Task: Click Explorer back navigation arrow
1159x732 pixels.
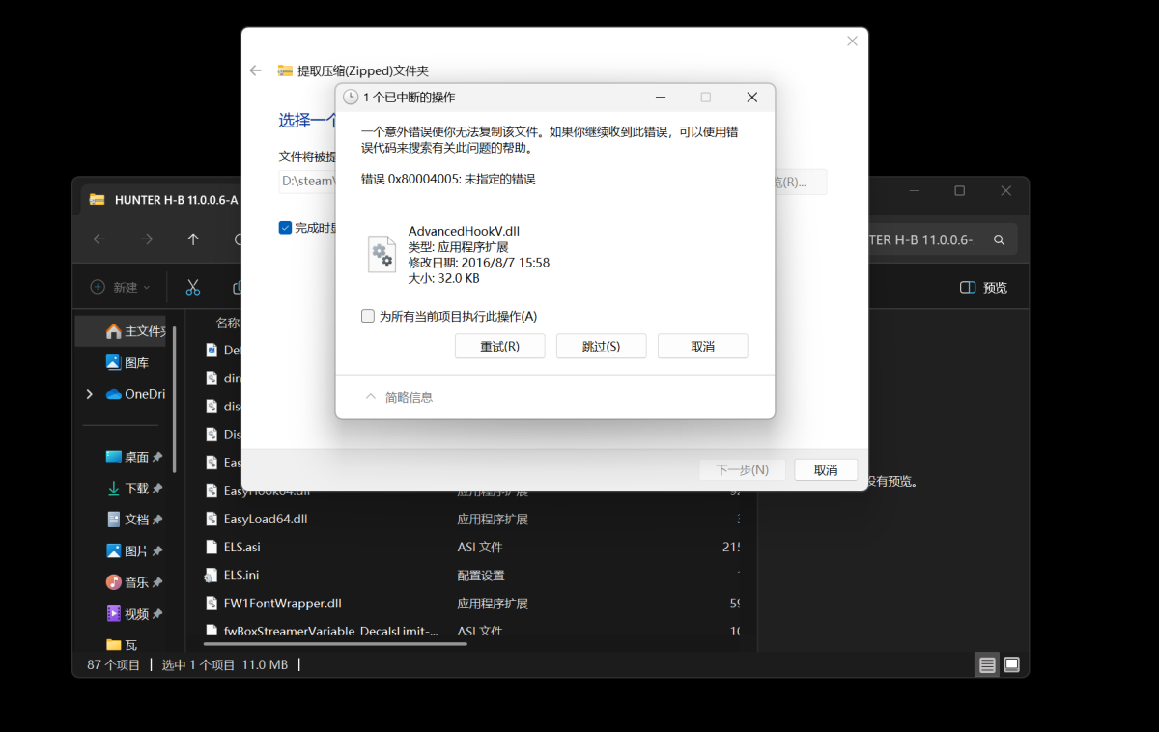Action: (x=99, y=239)
